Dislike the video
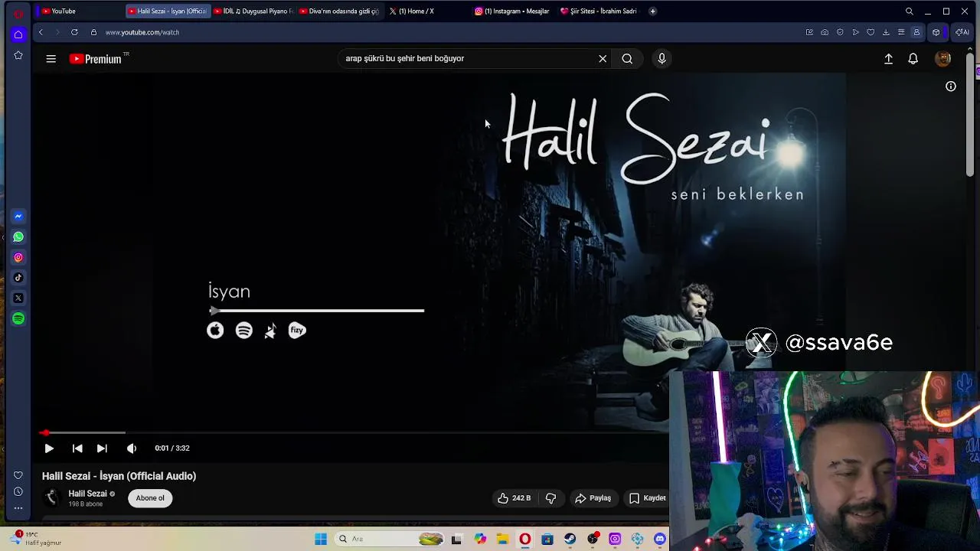This screenshot has width=980, height=551. (x=550, y=498)
